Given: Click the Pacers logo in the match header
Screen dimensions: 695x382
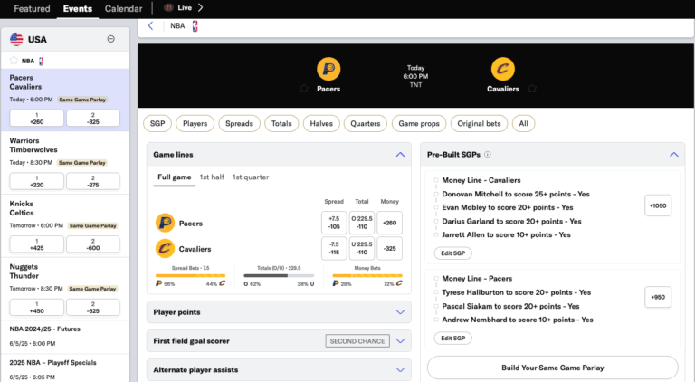Looking at the screenshot, I should [x=328, y=69].
